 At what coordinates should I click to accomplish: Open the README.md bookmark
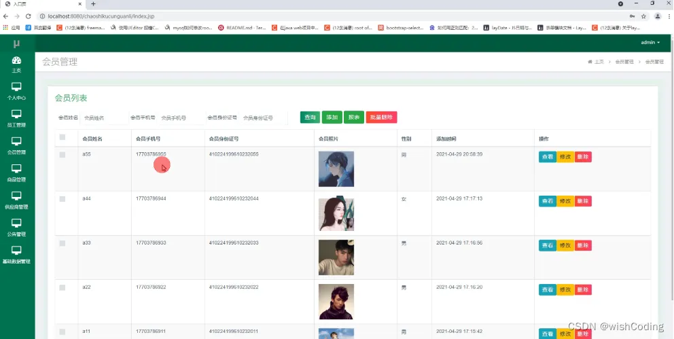(x=242, y=27)
